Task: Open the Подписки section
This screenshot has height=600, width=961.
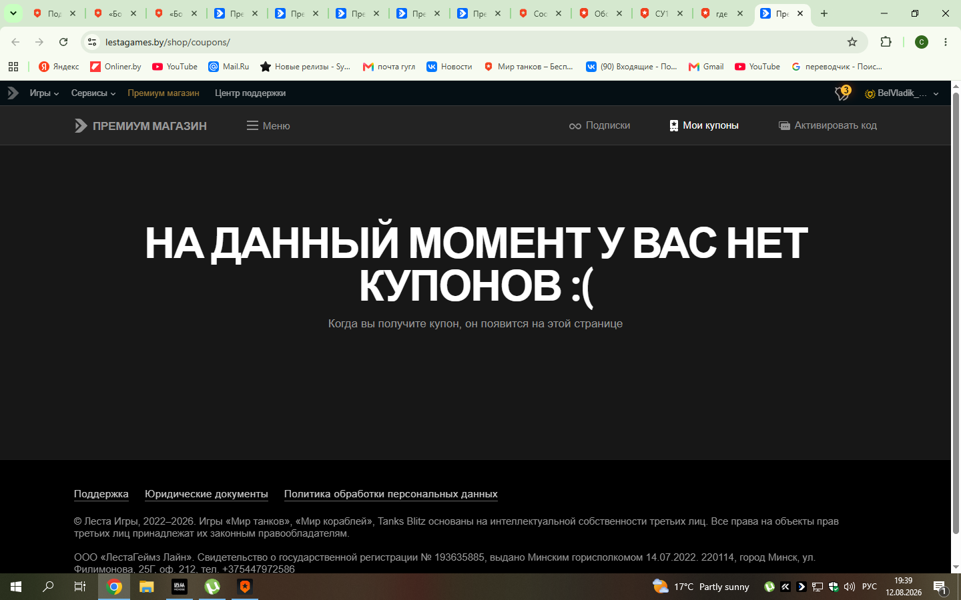Action: click(x=599, y=125)
